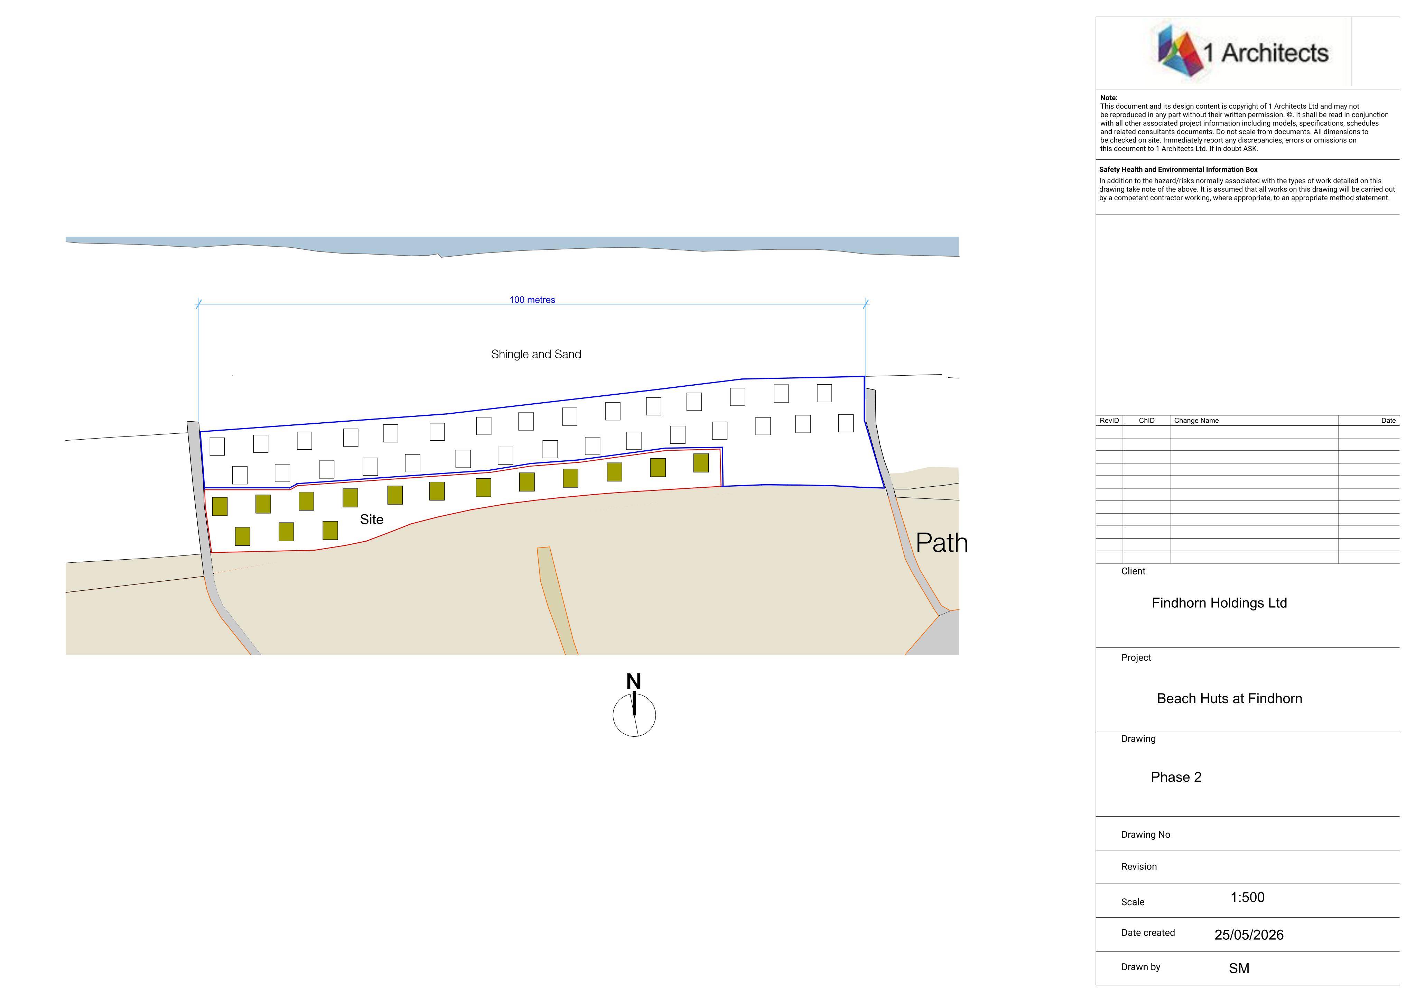This screenshot has height=1002, width=1416.
Task: Click the 'Note:' heading
Action: click(1108, 98)
